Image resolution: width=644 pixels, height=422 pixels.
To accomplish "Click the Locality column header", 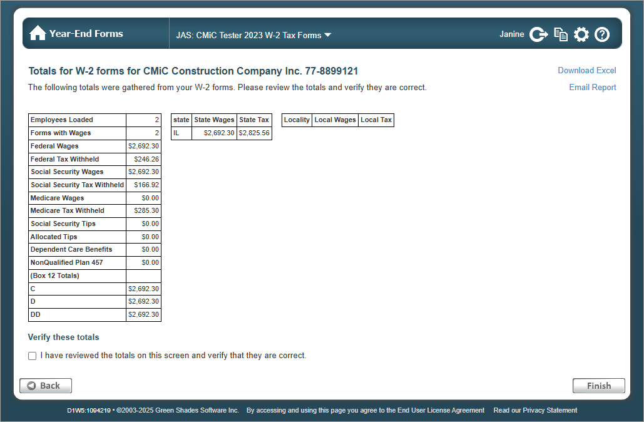I will pyautogui.click(x=297, y=120).
